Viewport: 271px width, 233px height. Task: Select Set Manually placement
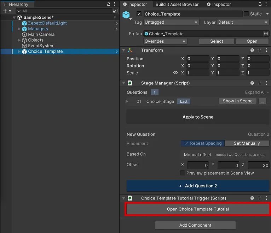[x=247, y=143]
